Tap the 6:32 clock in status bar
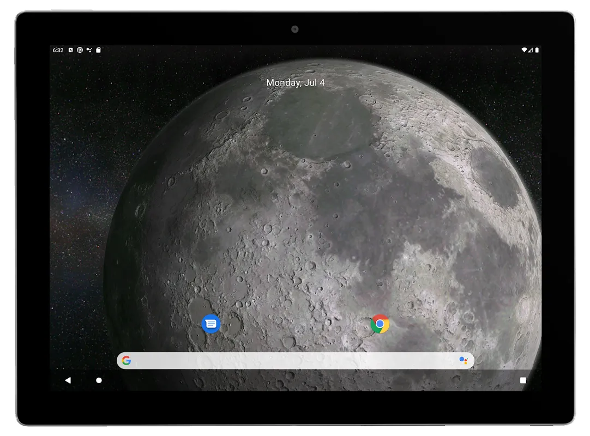590x436 pixels. pyautogui.click(x=58, y=50)
